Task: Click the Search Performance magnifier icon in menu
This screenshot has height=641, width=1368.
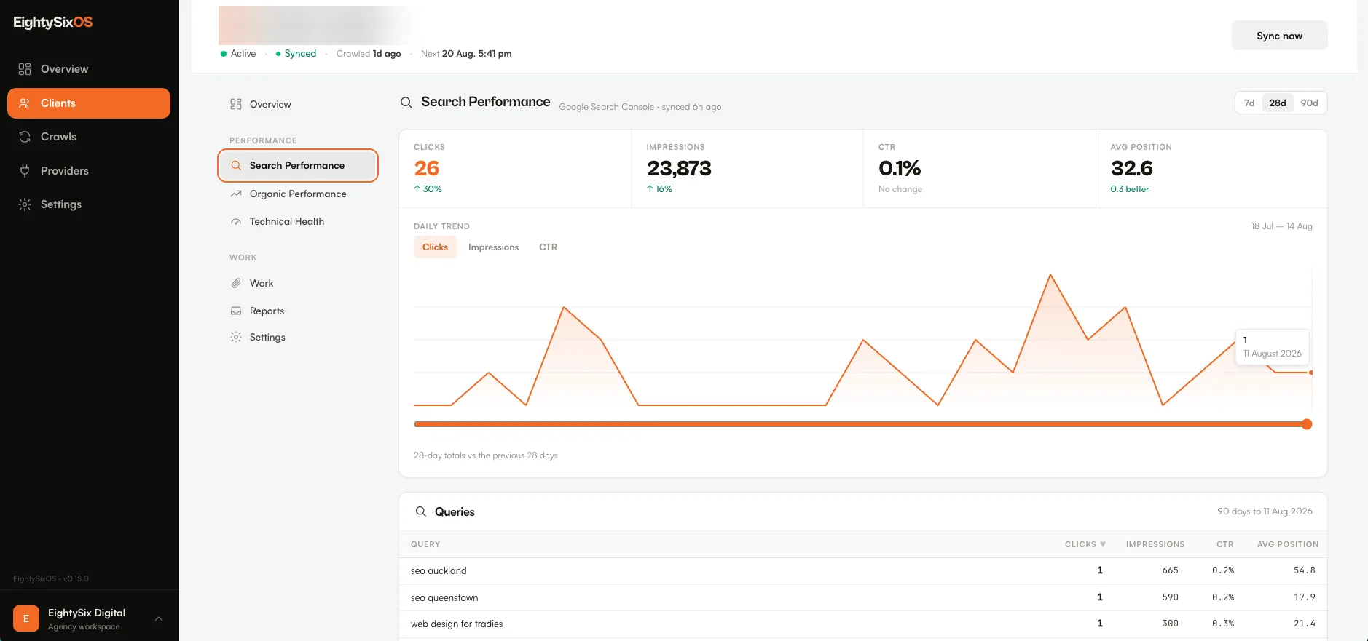Action: click(x=236, y=165)
